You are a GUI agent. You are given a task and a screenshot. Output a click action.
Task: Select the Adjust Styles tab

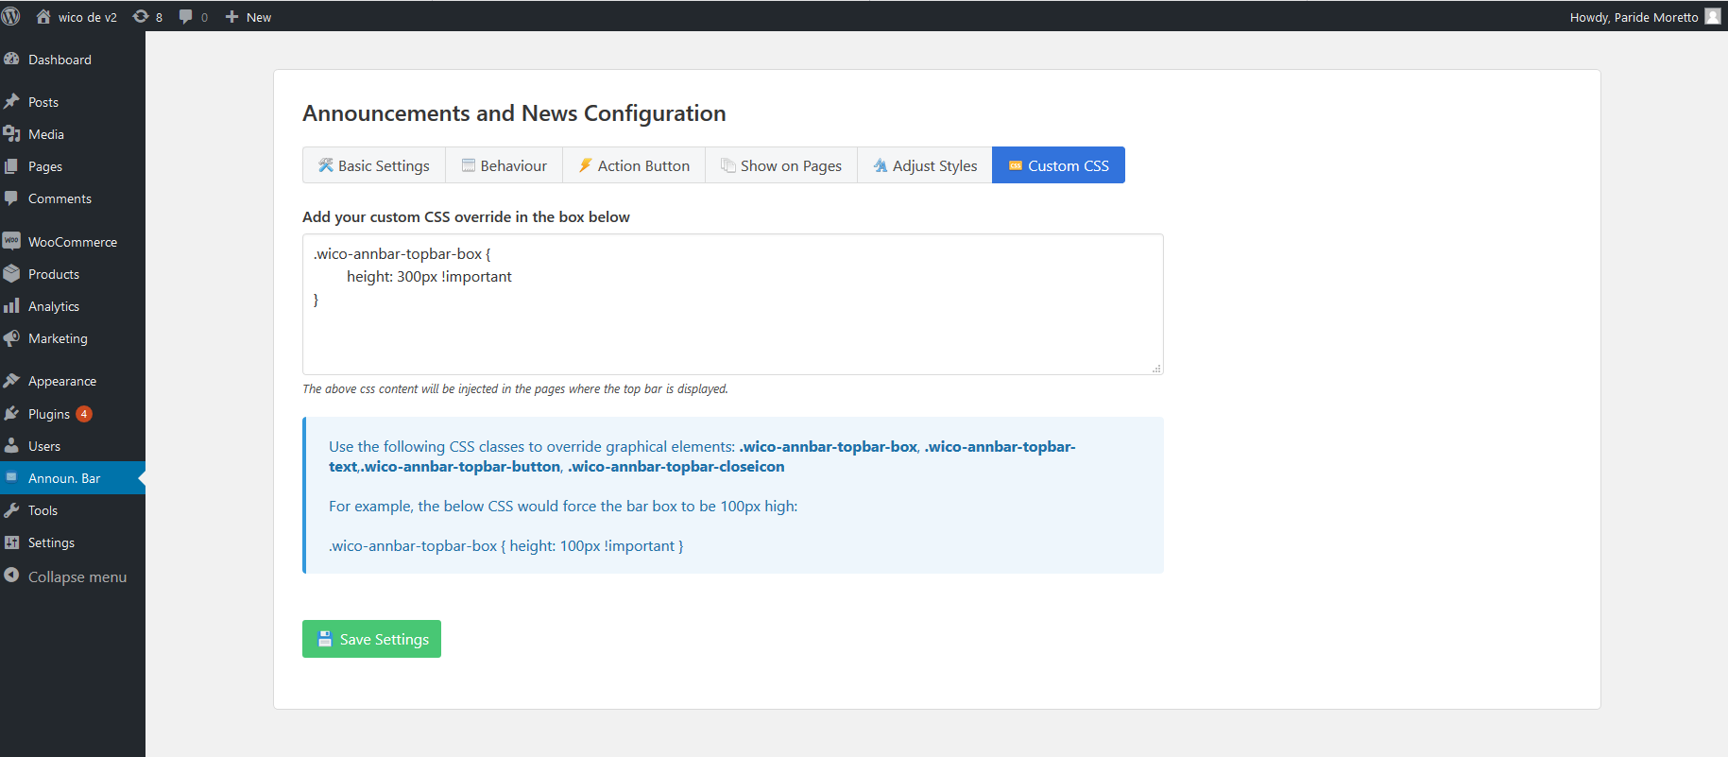click(925, 165)
